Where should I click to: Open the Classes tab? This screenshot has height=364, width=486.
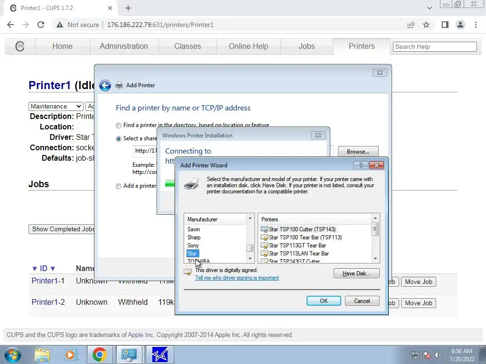[187, 46]
